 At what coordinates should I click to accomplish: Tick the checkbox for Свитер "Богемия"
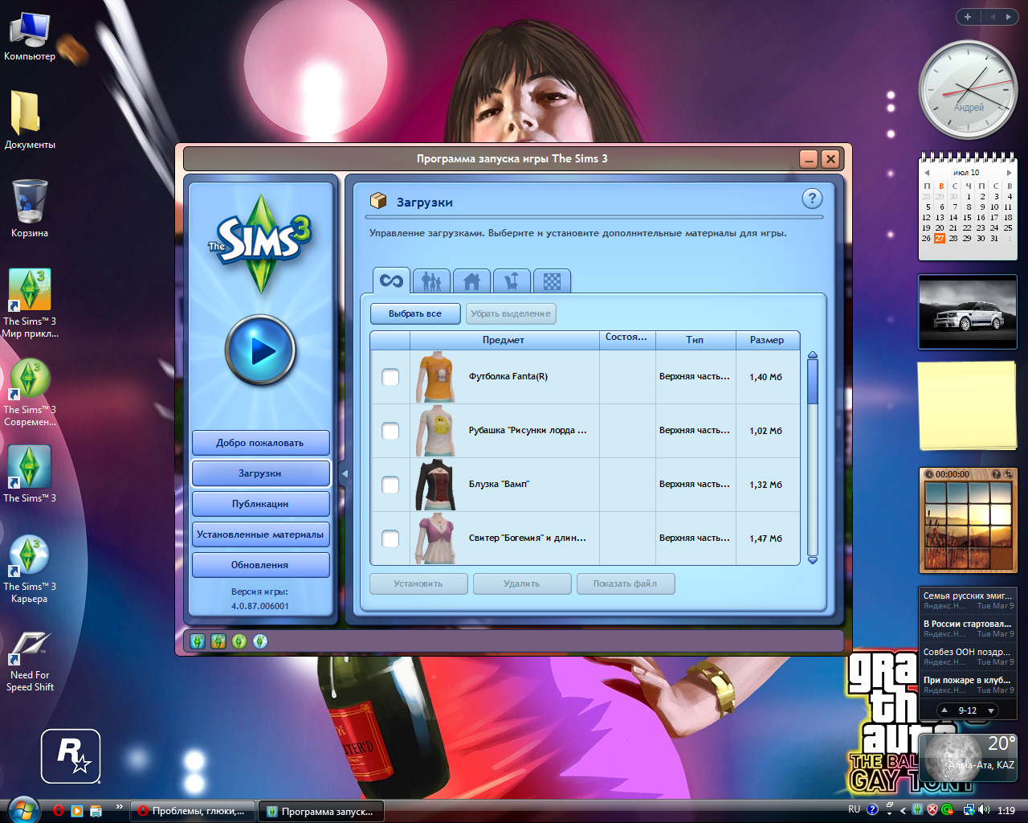(x=390, y=538)
